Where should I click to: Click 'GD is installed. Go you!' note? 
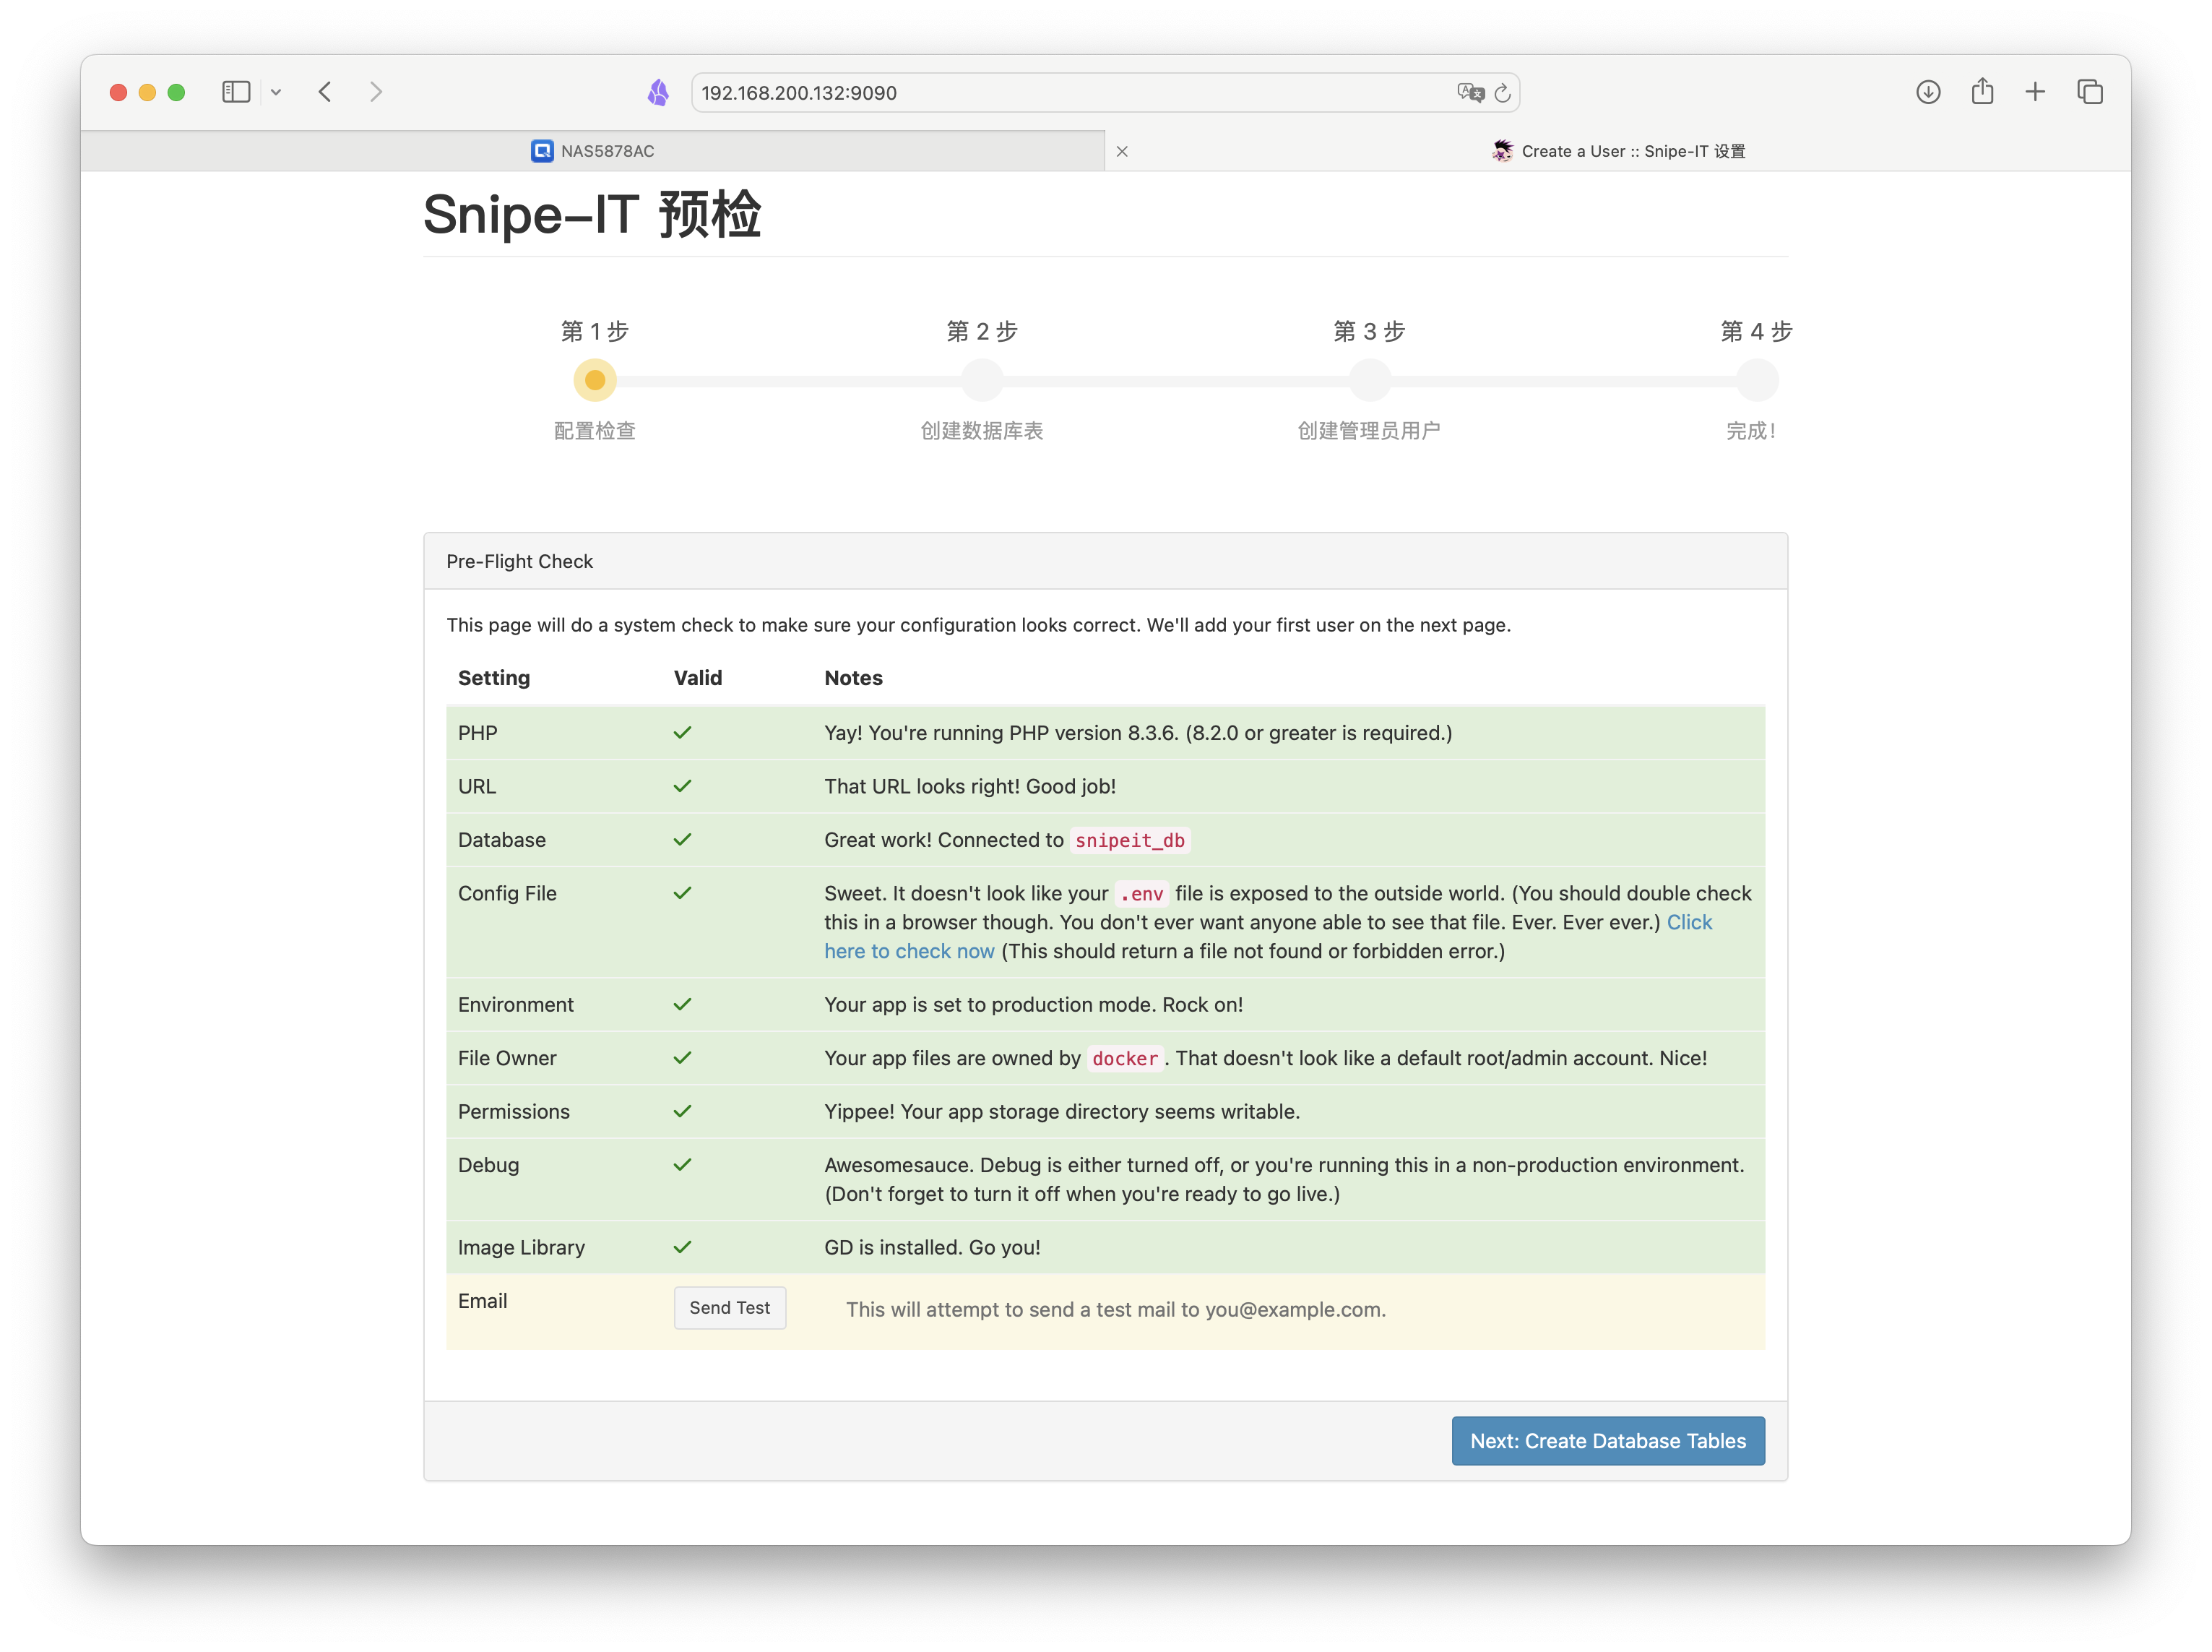[x=933, y=1248]
